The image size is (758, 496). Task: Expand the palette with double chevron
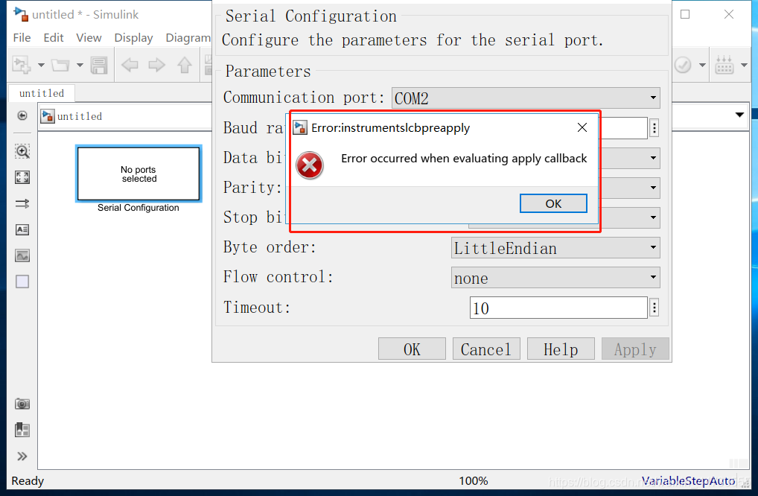pos(22,457)
